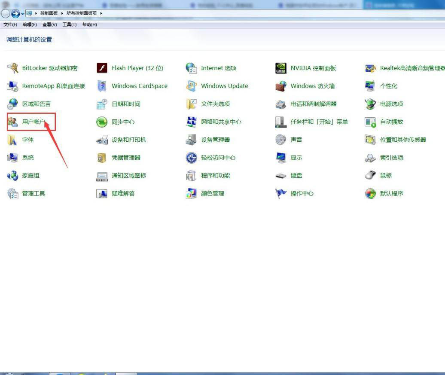Screen dimensions: 445x375
Task: Open the 程序和功能 link
Action: (x=215, y=175)
